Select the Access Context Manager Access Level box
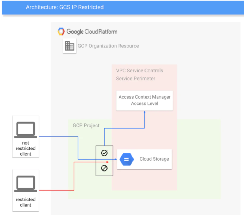 pos(144,100)
